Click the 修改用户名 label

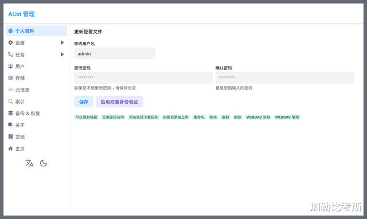[84, 44]
